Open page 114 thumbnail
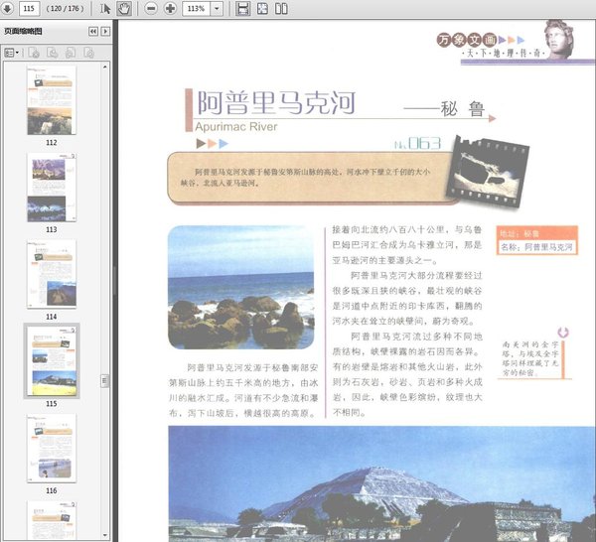 (x=52, y=274)
